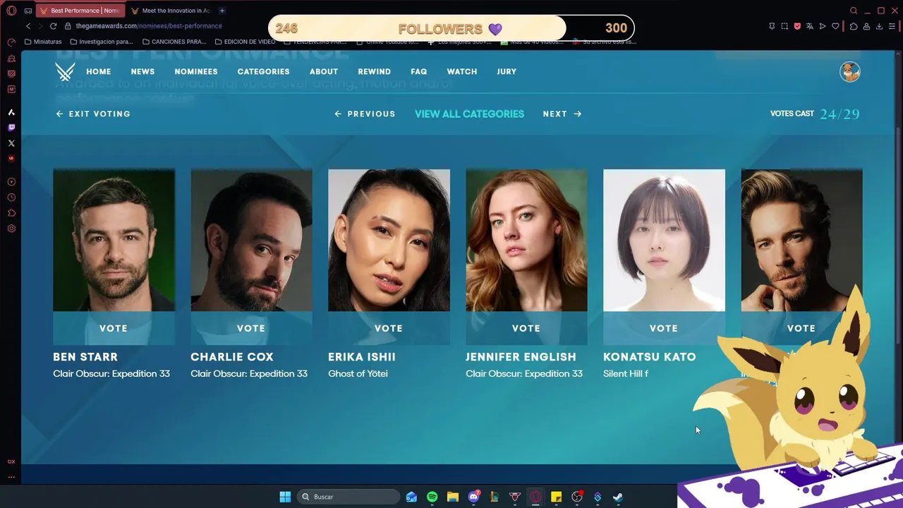Open the JURY menu item

click(507, 71)
